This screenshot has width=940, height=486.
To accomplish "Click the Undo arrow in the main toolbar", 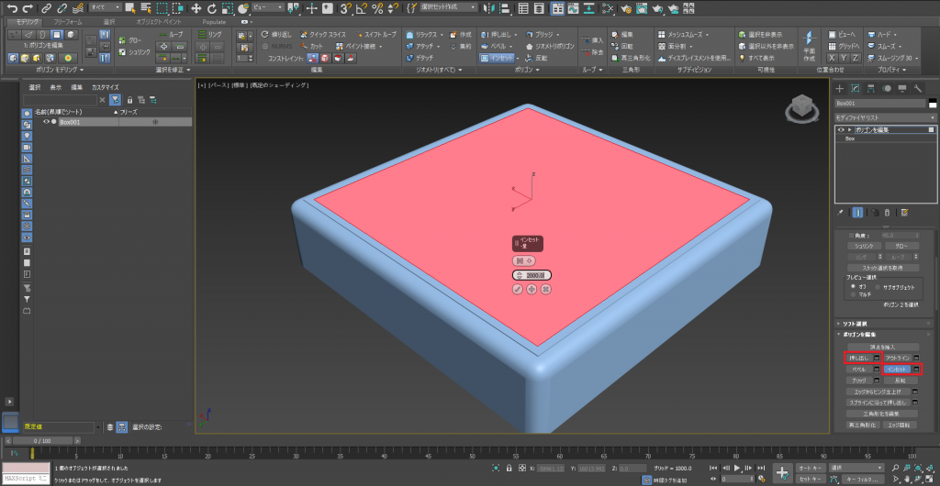I will click(12, 8).
